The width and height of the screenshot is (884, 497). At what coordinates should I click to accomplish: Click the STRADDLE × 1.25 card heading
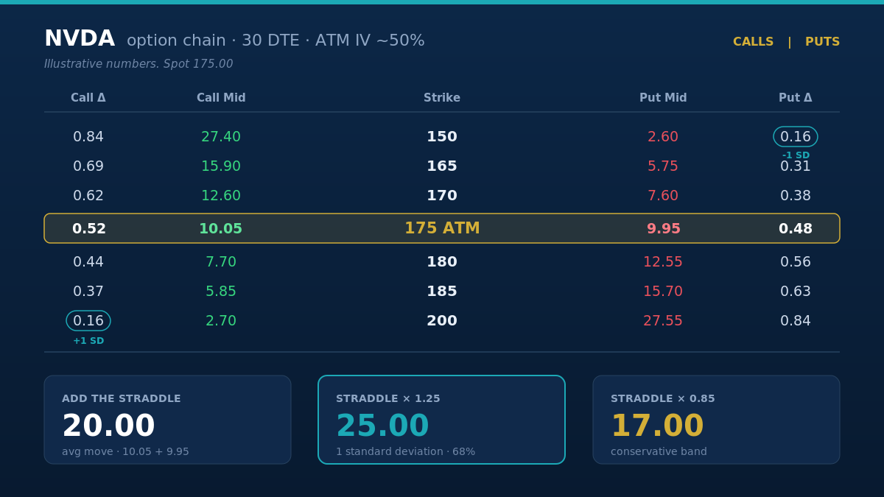coord(388,399)
